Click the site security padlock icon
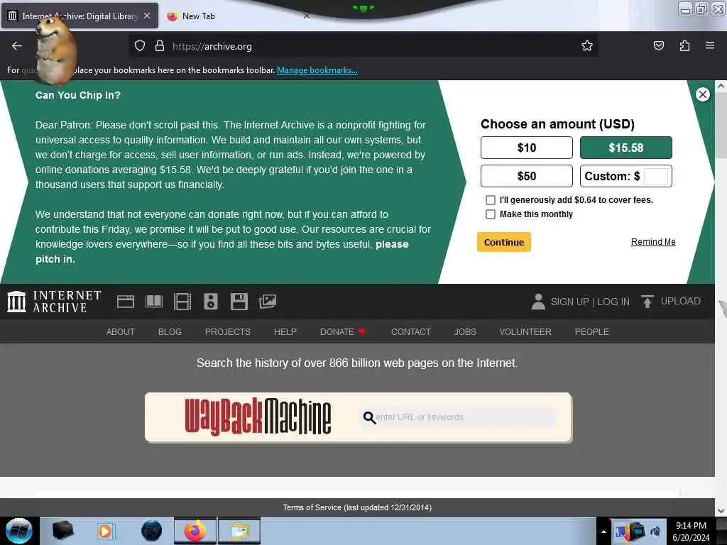727x545 pixels. pos(160,46)
